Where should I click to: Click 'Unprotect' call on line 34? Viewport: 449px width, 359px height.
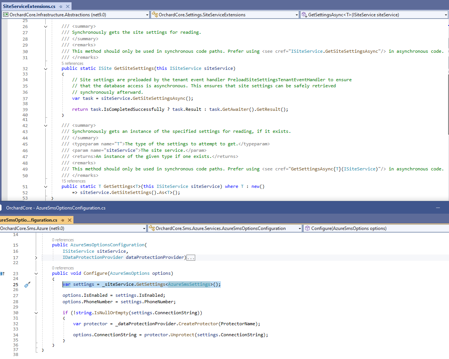pos(182,335)
